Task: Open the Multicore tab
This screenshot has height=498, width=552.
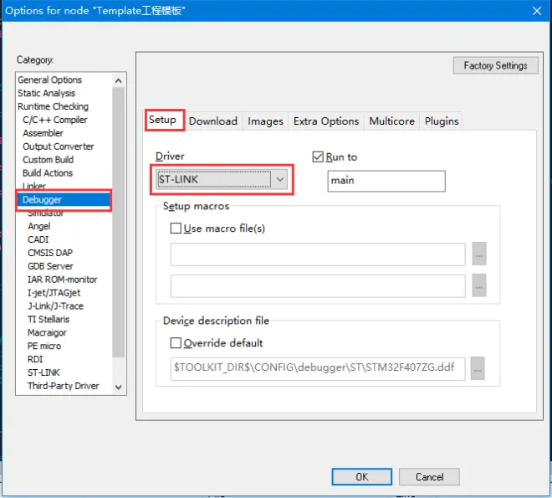Action: 391,121
